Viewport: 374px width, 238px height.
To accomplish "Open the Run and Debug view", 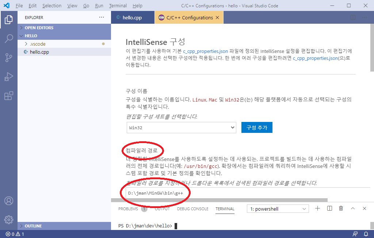I will tap(9, 77).
